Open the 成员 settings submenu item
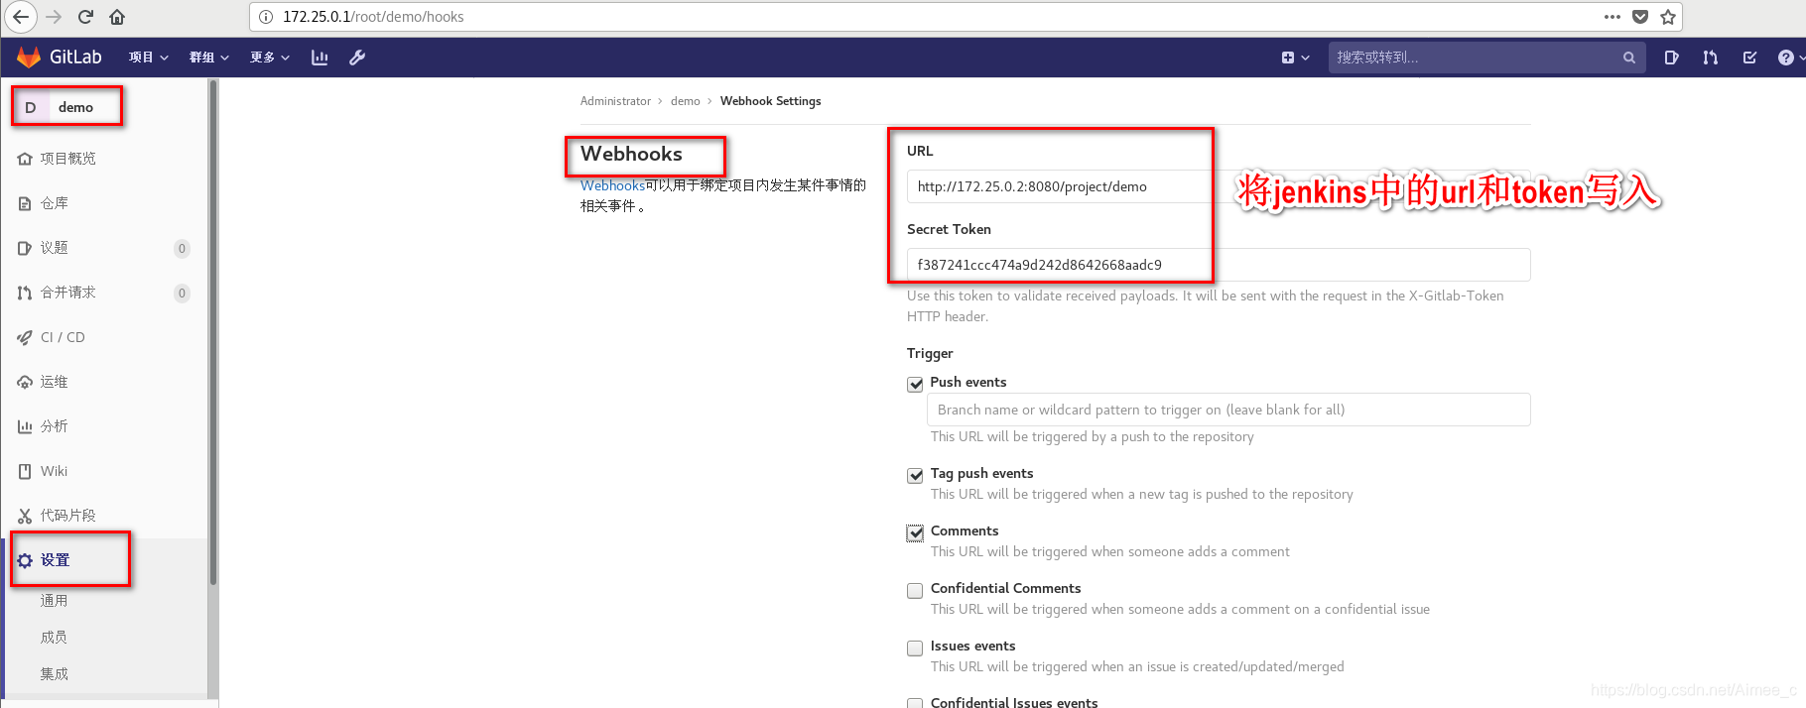The height and width of the screenshot is (708, 1806). [55, 638]
